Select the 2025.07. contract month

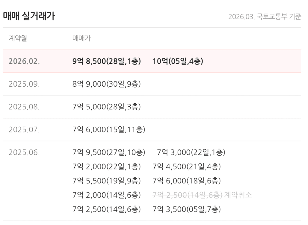coord(24,130)
